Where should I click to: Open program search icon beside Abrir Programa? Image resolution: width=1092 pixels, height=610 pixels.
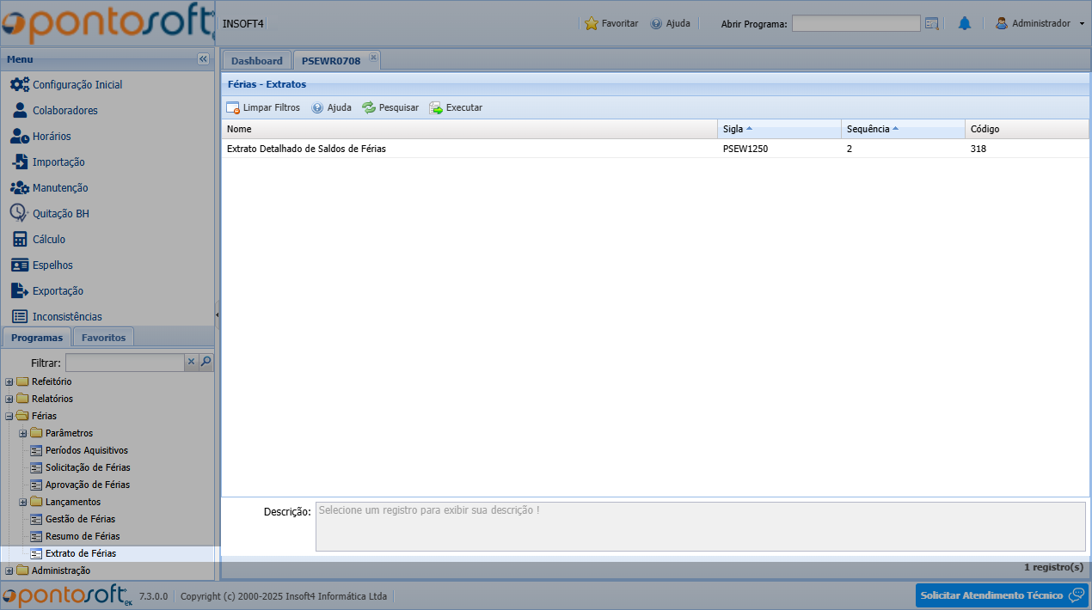tap(931, 24)
